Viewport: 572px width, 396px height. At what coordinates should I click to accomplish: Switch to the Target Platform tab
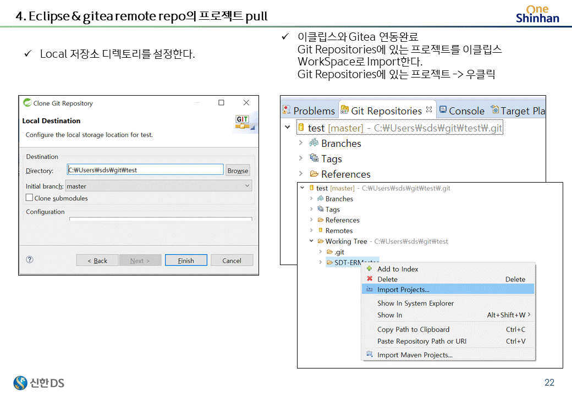pos(518,111)
